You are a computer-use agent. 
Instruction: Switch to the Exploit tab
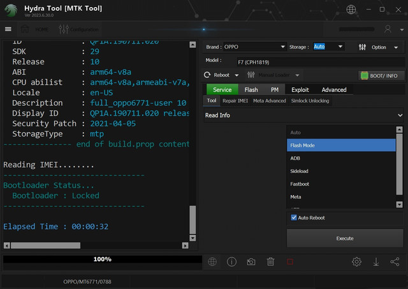point(300,89)
